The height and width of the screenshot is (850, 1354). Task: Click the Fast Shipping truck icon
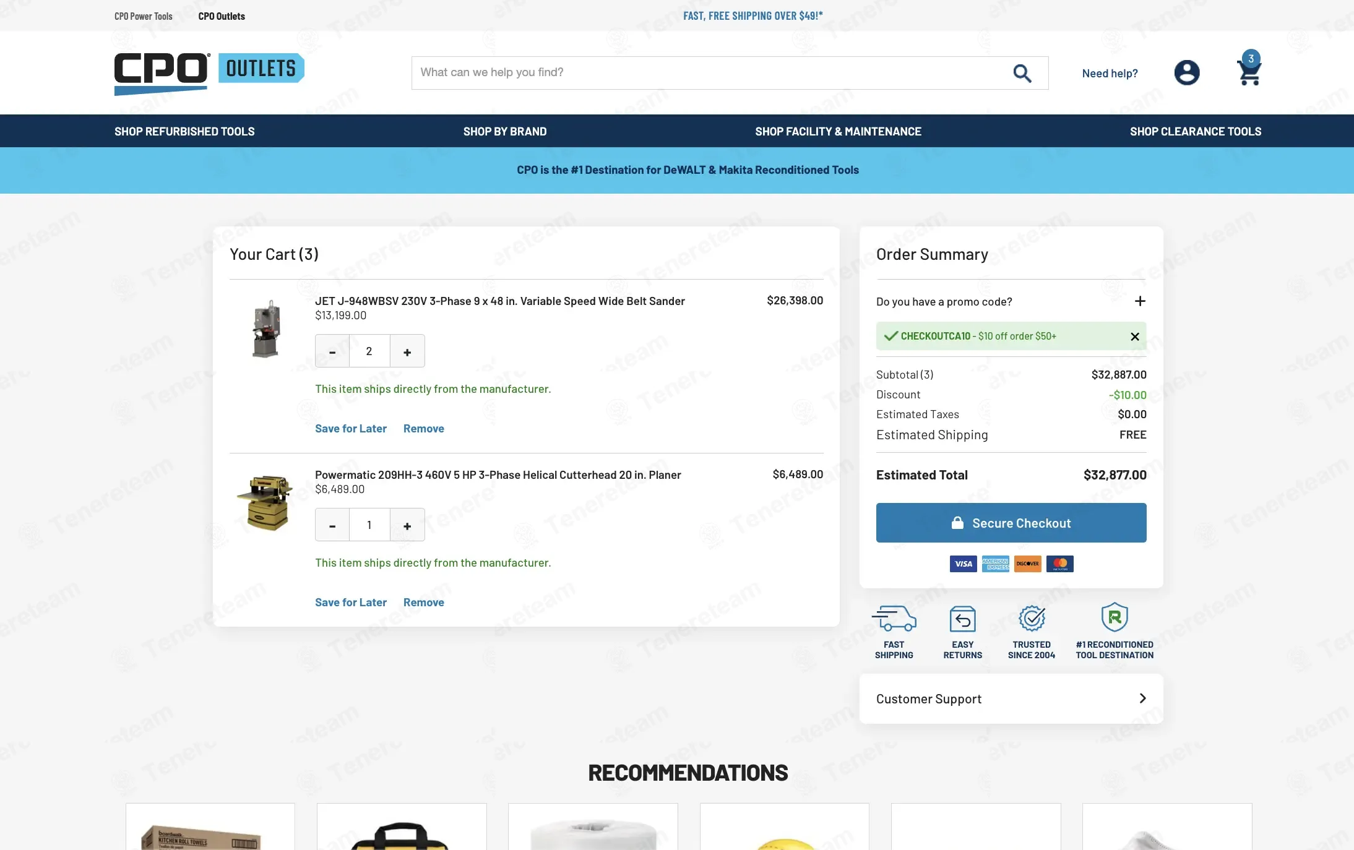click(x=894, y=618)
